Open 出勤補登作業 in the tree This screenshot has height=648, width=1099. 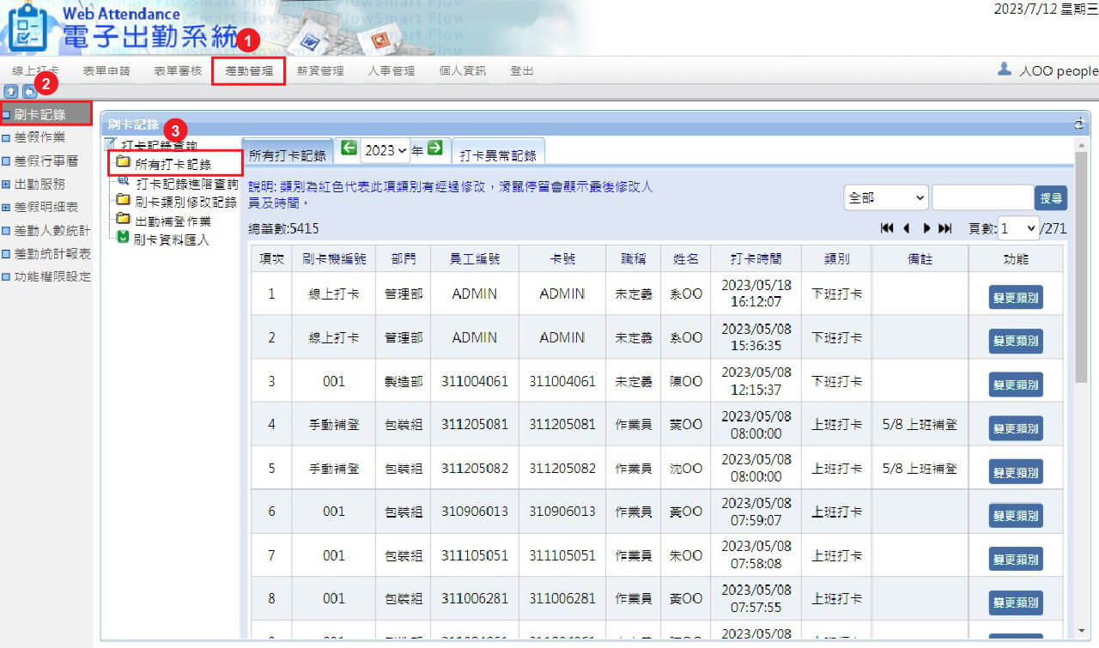pos(173,221)
